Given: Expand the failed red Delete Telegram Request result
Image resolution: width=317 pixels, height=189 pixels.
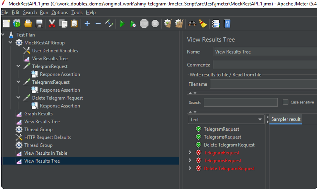Looking at the screenshot, I should pyautogui.click(x=190, y=168).
